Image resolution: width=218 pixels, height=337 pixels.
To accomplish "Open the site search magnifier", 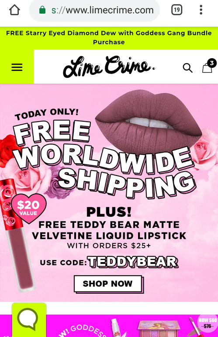I will pyautogui.click(x=187, y=68).
